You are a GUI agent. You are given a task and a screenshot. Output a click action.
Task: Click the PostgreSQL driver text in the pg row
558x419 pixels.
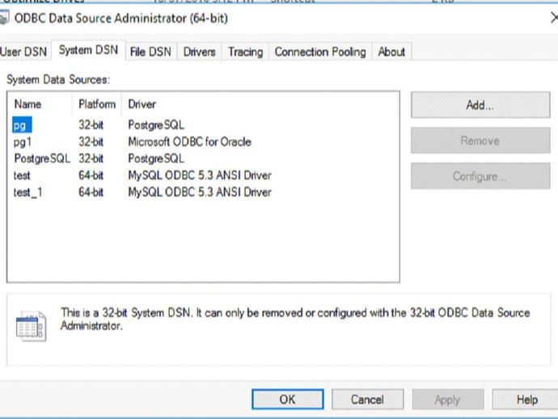[x=156, y=125]
